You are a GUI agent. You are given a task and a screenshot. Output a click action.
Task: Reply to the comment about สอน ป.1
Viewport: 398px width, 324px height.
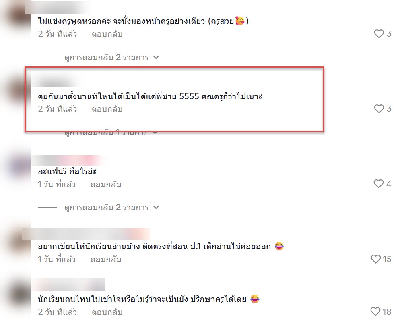106,259
